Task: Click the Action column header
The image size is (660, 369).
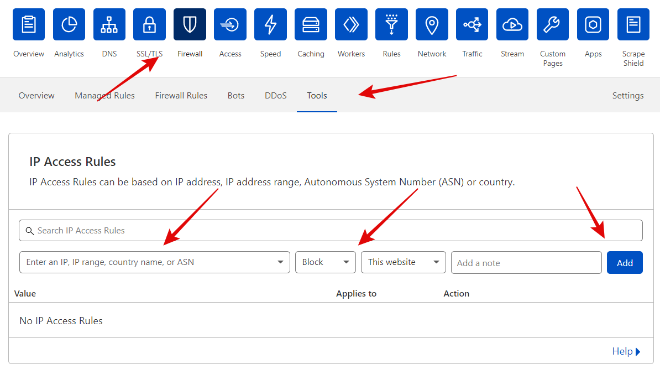Action: coord(456,294)
